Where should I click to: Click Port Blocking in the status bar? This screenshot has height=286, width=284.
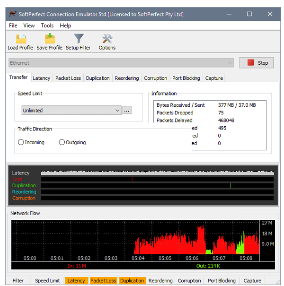pyautogui.click(x=222, y=280)
